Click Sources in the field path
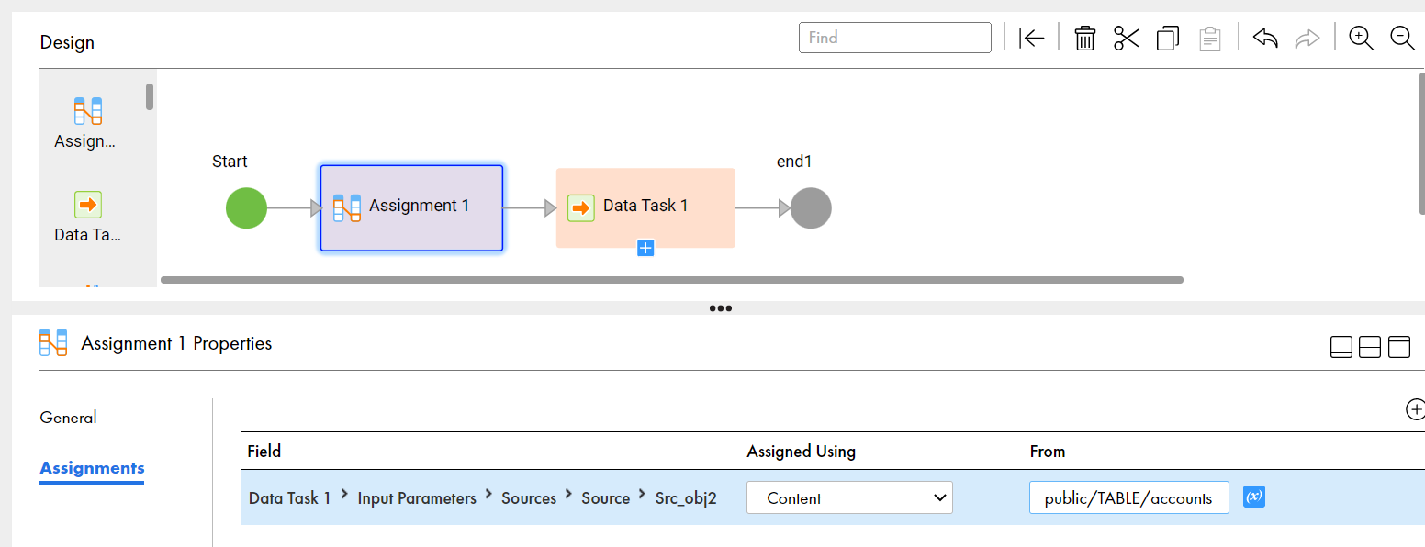Screen dimensions: 1425x547 [529, 498]
